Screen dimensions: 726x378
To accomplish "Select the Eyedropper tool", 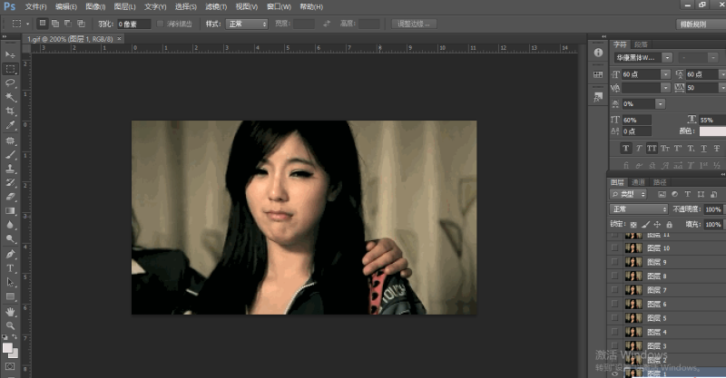I will pyautogui.click(x=10, y=125).
